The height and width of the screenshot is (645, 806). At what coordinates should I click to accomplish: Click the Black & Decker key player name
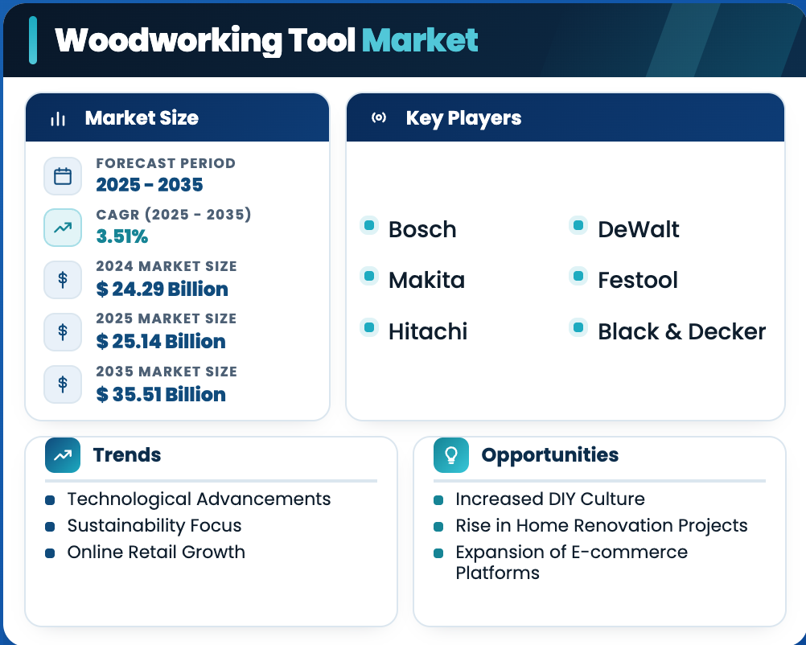[682, 331]
